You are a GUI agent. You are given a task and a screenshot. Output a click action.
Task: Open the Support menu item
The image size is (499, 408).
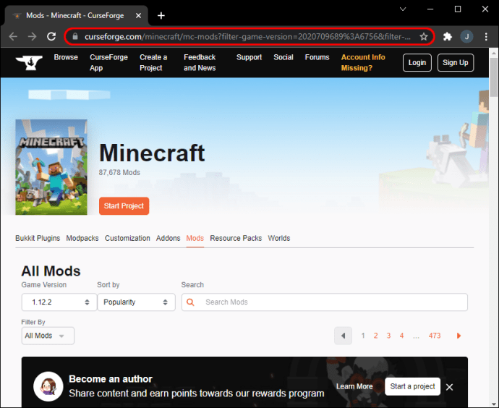point(249,57)
